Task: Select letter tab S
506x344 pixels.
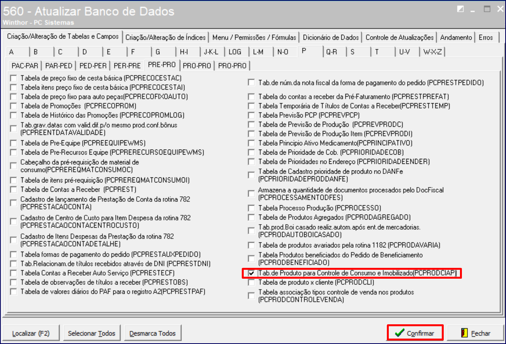Action: click(359, 52)
